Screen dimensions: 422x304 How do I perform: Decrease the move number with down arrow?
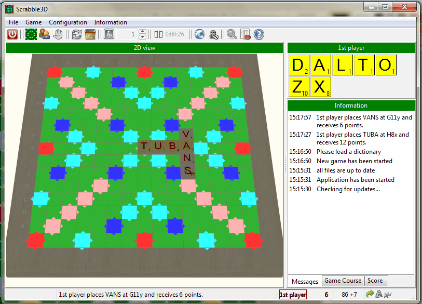coord(142,37)
